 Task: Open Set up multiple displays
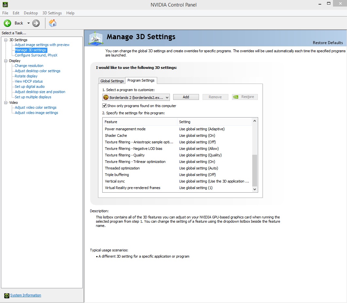33,97
